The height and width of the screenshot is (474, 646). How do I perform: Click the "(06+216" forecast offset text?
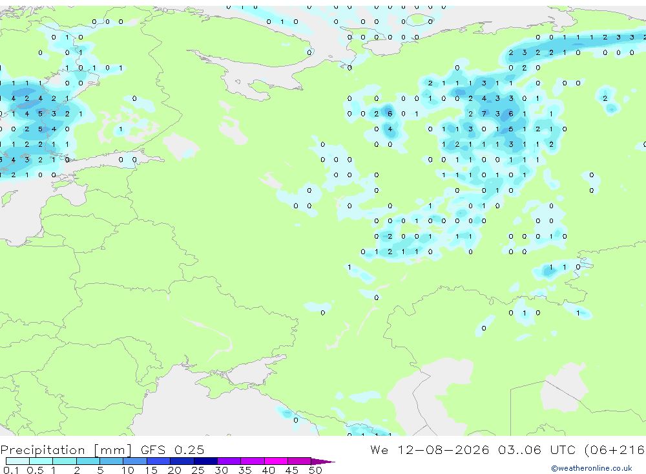pos(615,449)
